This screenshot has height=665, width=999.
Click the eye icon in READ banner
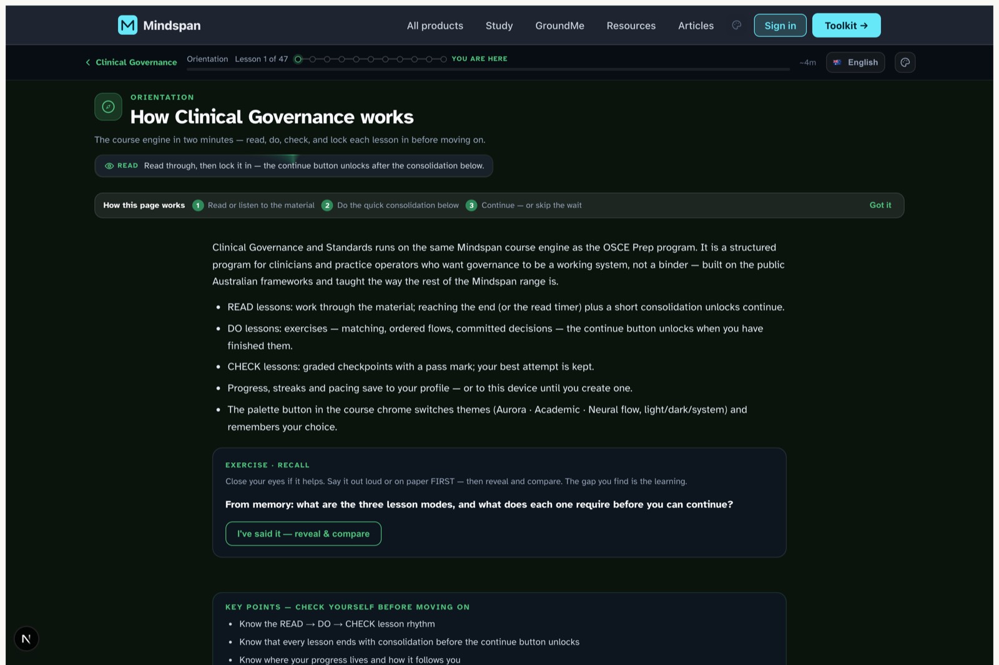[109, 166]
